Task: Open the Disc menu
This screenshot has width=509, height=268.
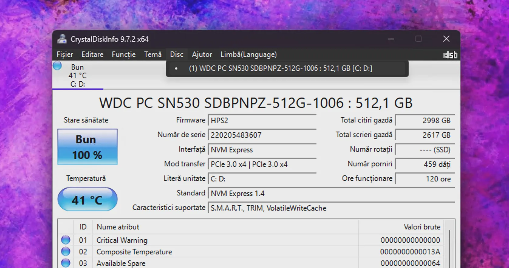Action: [177, 54]
